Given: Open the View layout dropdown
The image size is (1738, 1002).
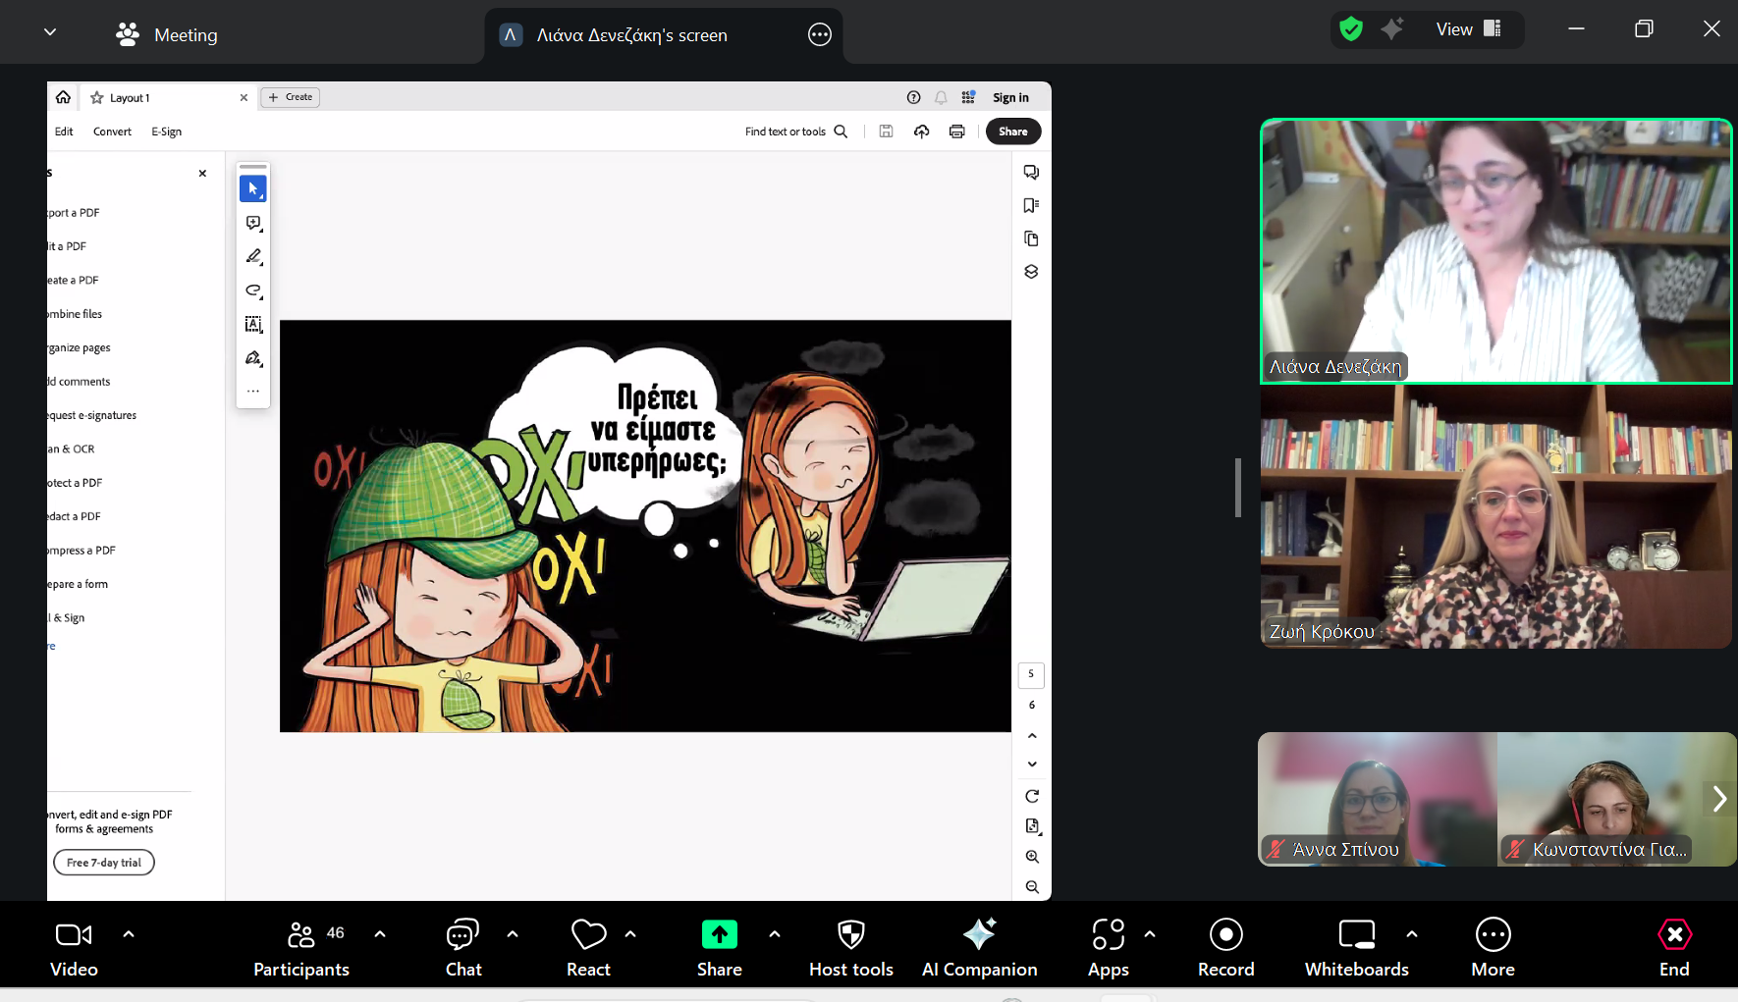Looking at the screenshot, I should tap(1468, 29).
